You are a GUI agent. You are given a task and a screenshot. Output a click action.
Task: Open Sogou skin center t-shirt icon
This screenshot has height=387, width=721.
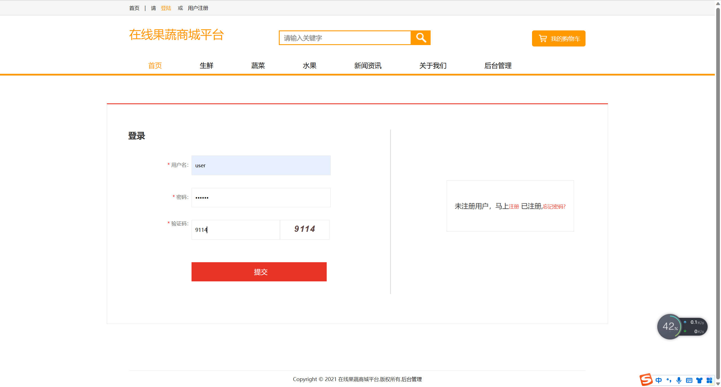point(699,380)
